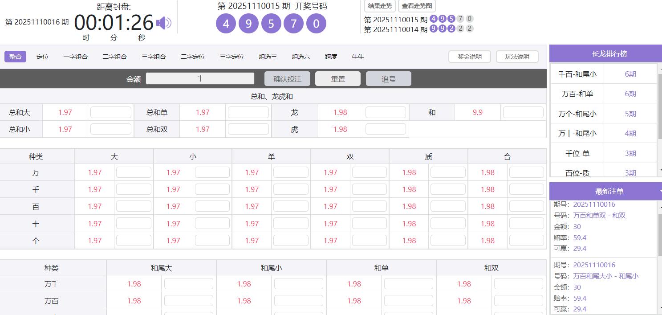662x315 pixels.
Task: Switch to the 定位 tab
Action: tap(42, 57)
